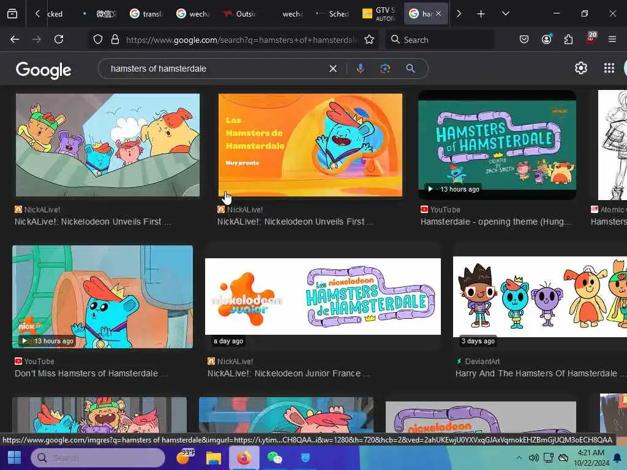Open DeviantArt characters lineup thumbnail
The image size is (627, 470).
540,297
